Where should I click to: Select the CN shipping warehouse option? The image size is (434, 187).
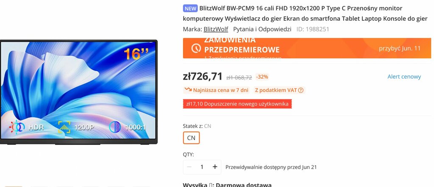pyautogui.click(x=191, y=138)
